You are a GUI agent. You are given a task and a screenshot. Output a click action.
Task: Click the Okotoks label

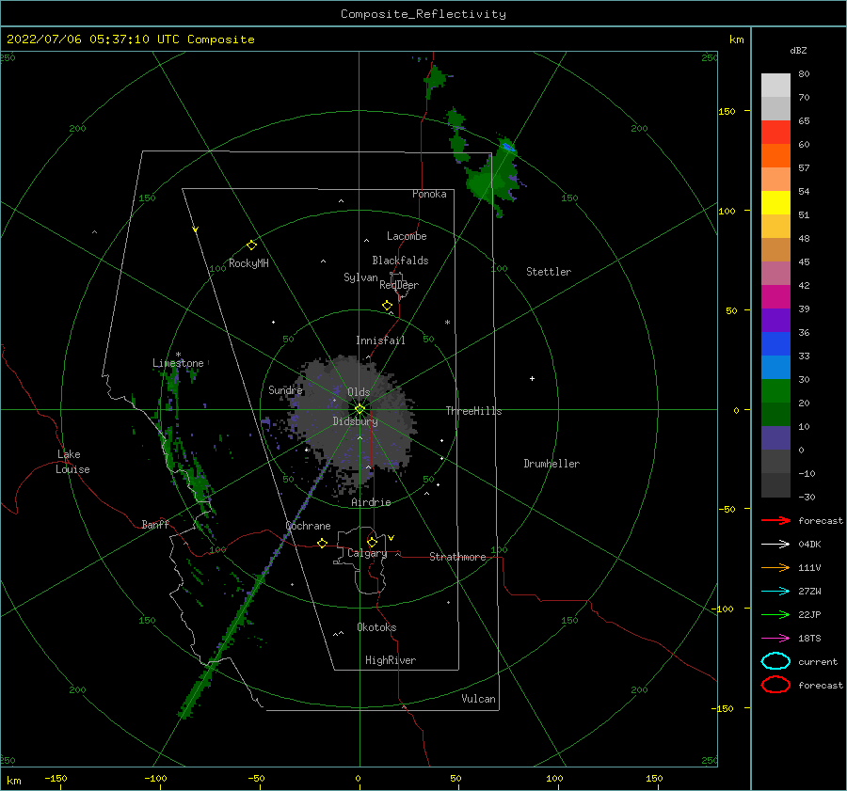(x=376, y=627)
